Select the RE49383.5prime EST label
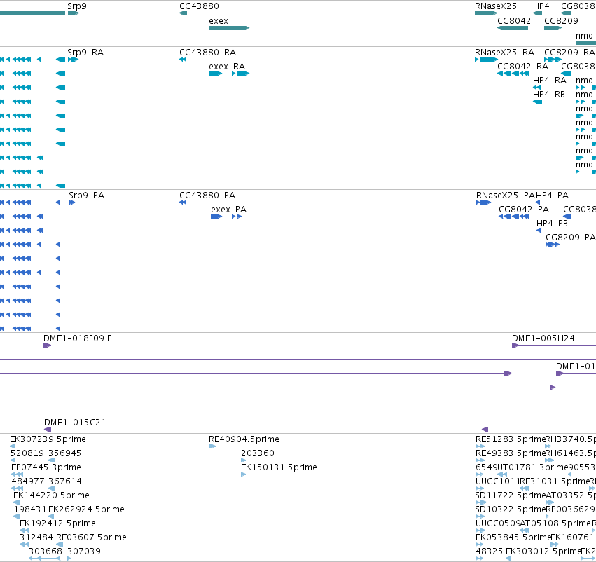Image resolution: width=596 pixels, height=562 pixels. click(511, 453)
